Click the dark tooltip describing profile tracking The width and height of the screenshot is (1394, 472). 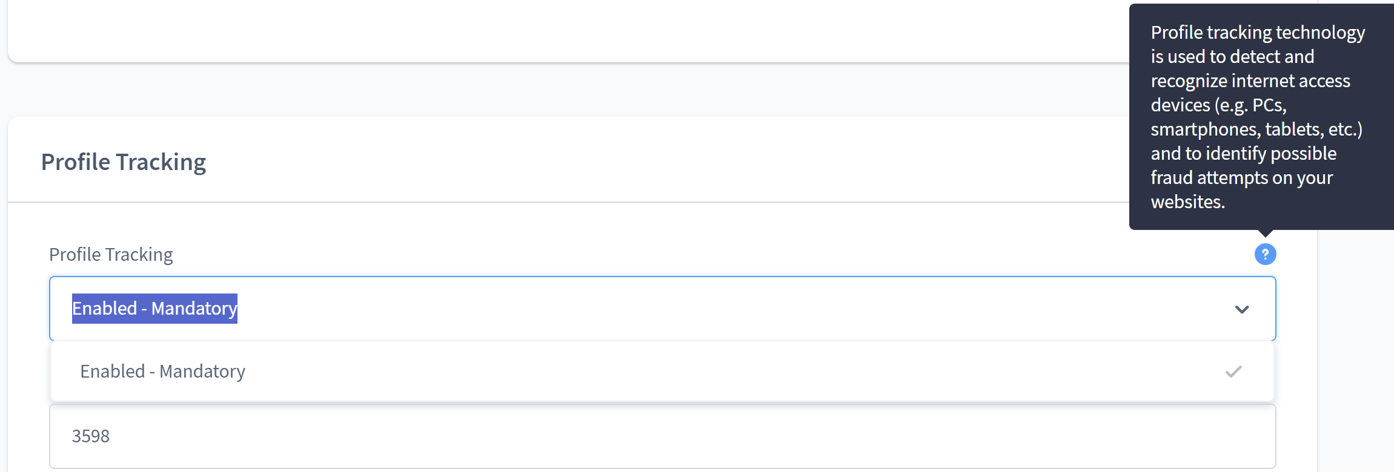tap(1260, 115)
